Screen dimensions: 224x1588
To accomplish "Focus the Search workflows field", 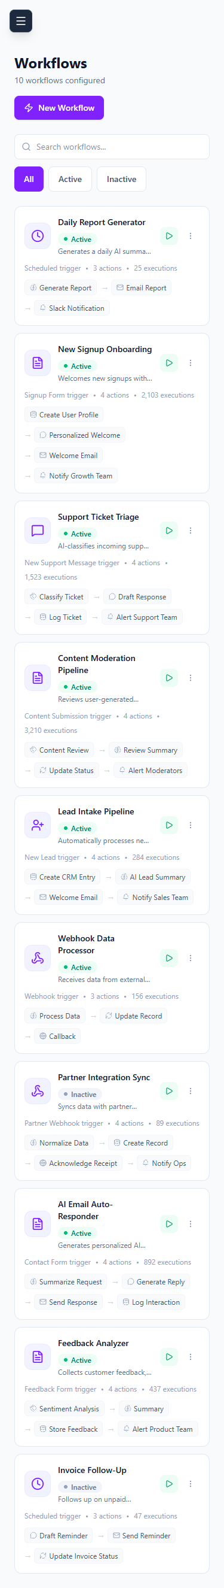I will click(x=112, y=147).
